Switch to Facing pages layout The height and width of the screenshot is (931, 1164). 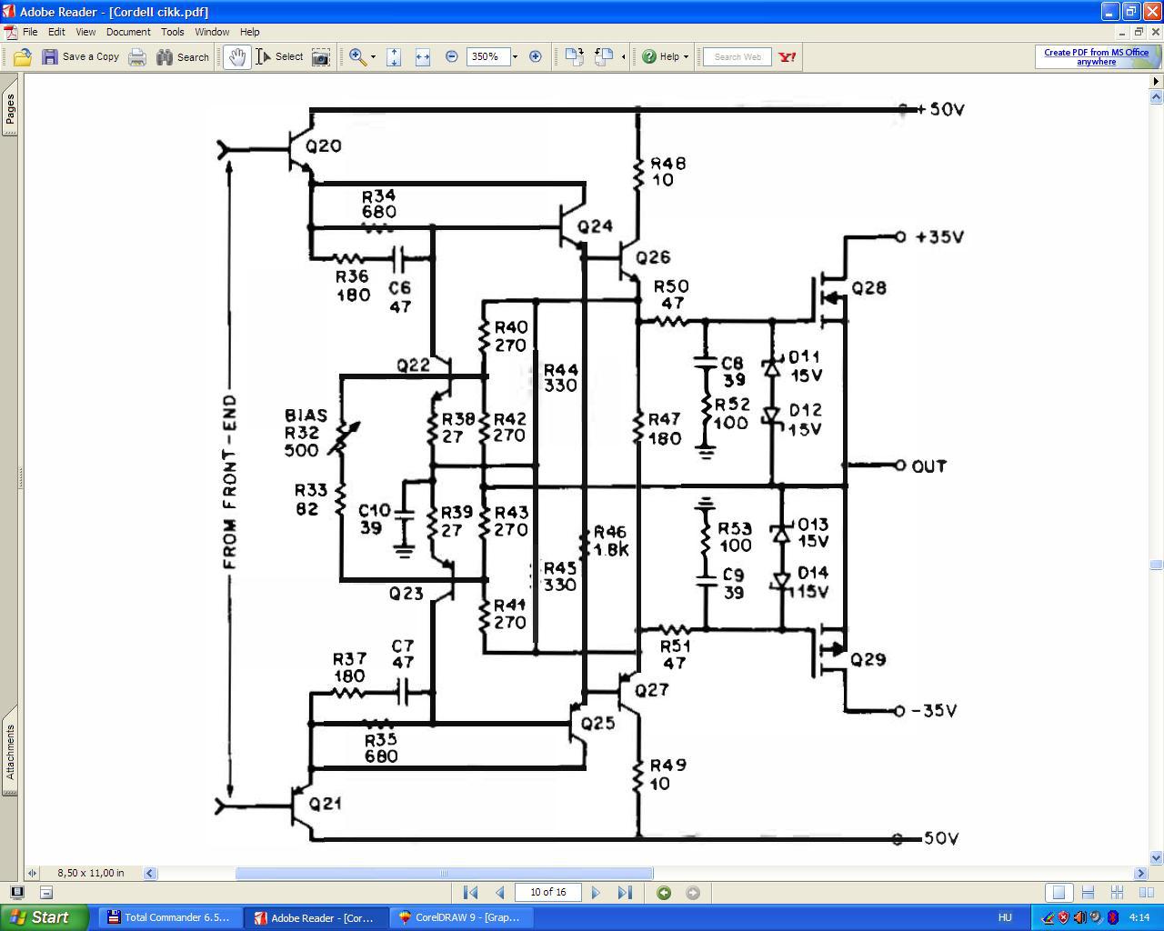1146,893
